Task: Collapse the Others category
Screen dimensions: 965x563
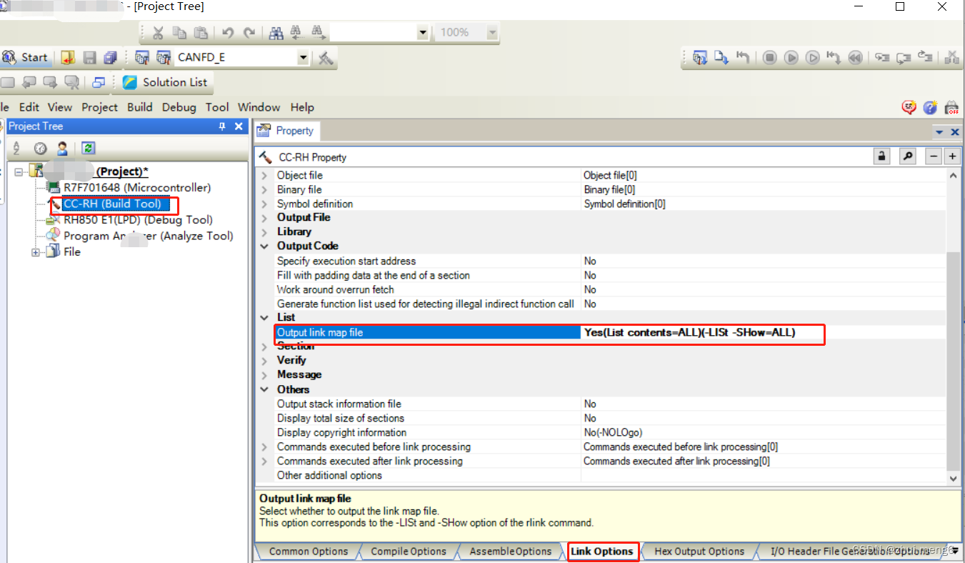Action: click(x=265, y=389)
